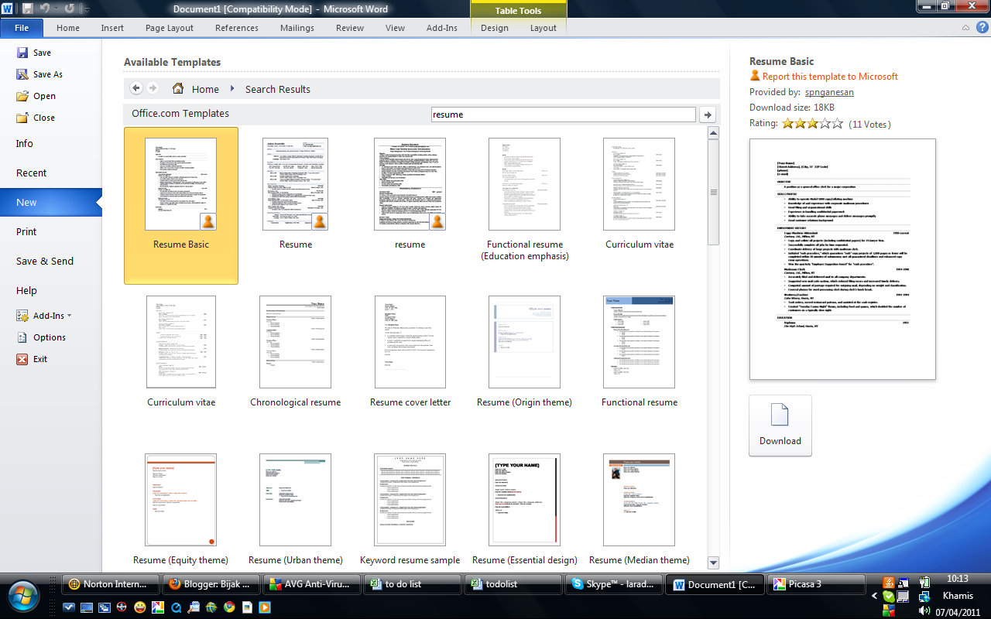
Task: Click the Save command in the File menu
Action: (x=33, y=53)
